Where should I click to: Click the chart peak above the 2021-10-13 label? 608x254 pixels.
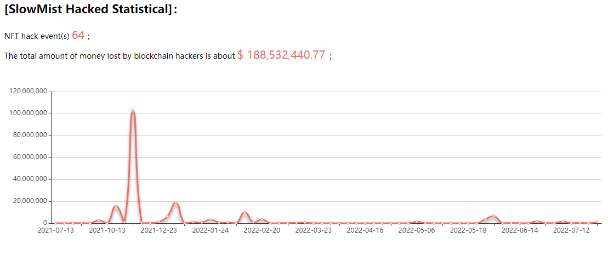pos(116,206)
